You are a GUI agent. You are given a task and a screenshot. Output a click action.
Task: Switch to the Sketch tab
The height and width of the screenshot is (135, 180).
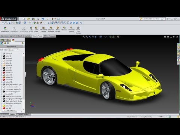[20, 36]
